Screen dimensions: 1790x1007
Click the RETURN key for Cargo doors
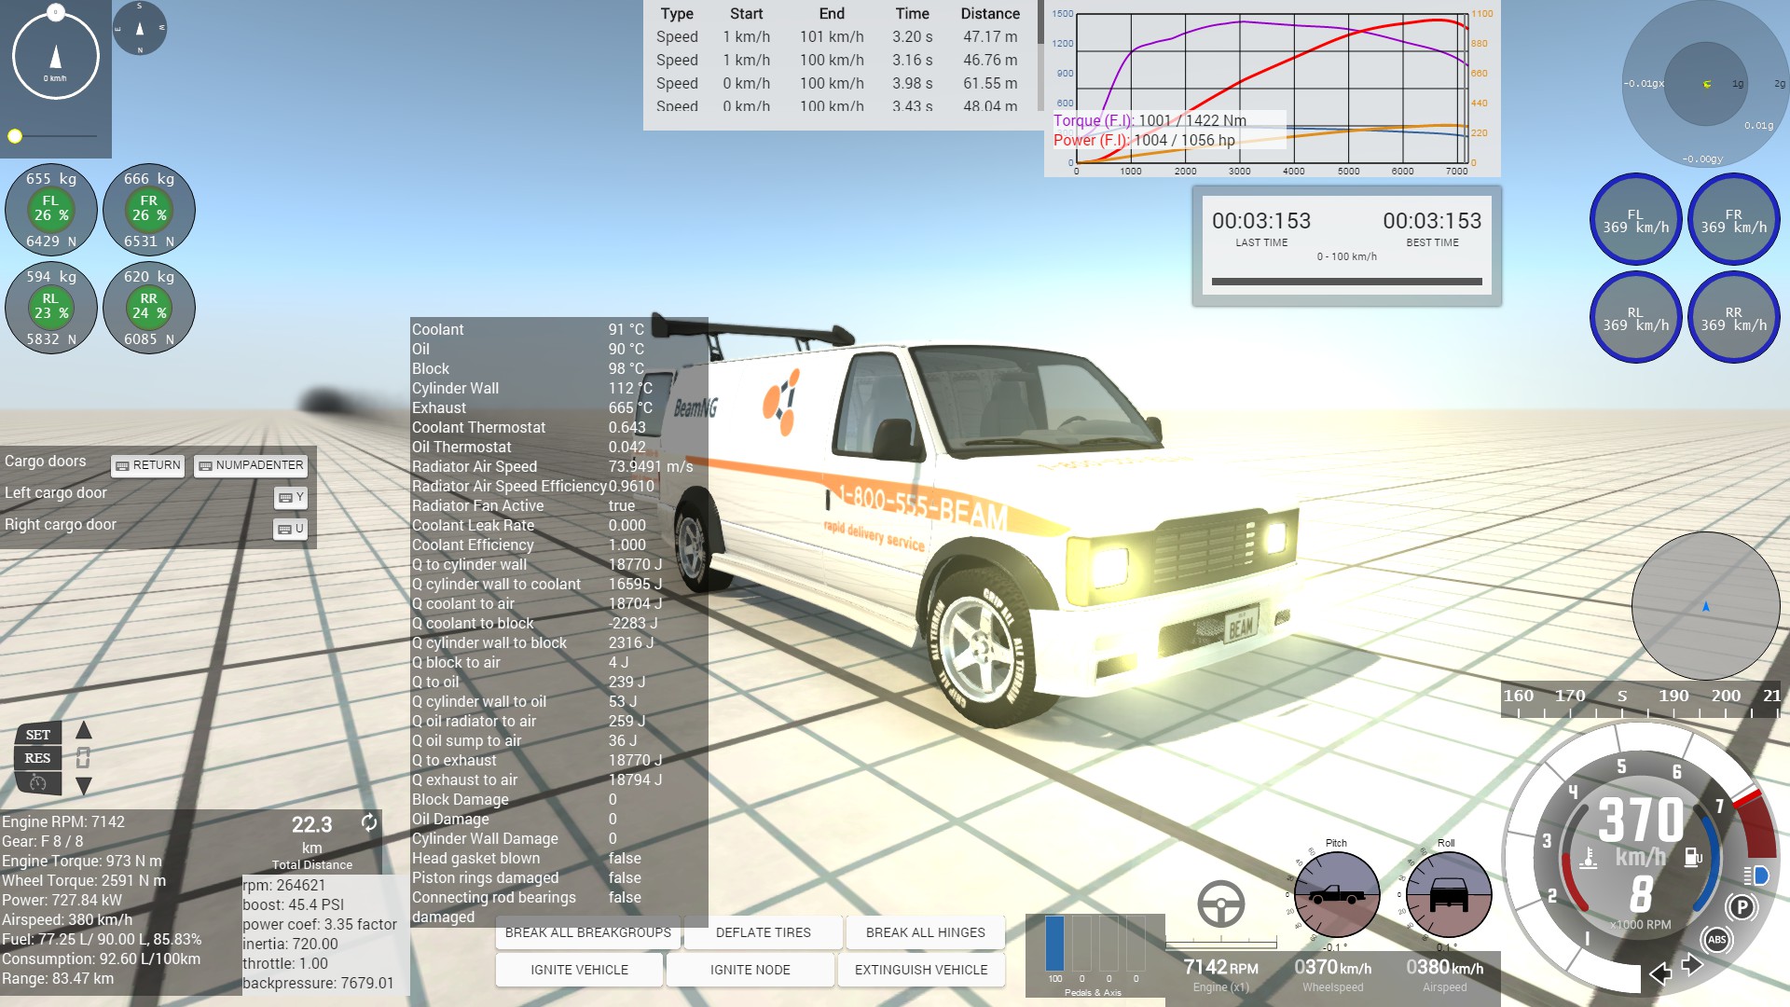tap(148, 465)
